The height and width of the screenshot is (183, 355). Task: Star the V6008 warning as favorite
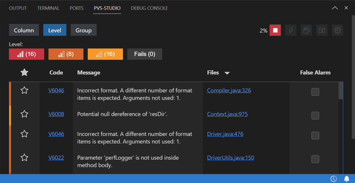24,114
